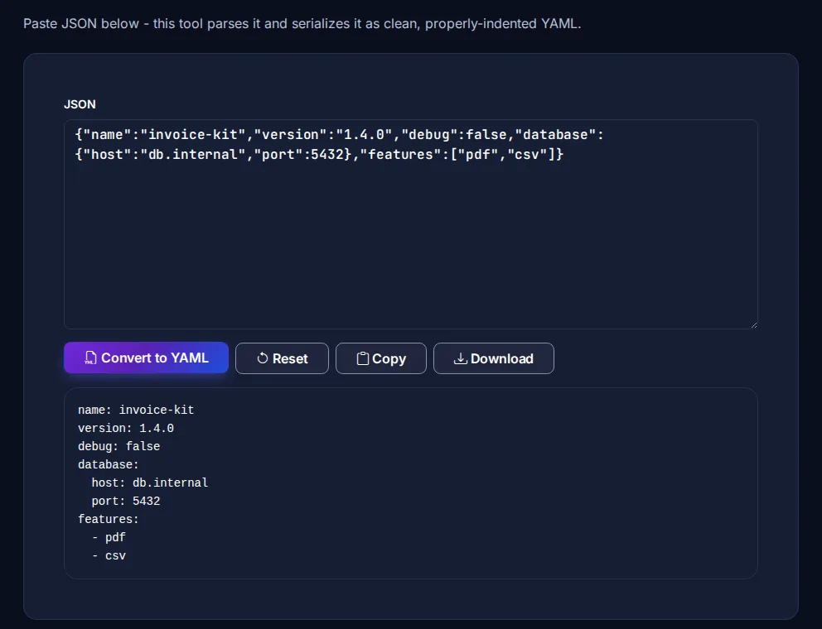Click the download arrow icon

click(460, 358)
